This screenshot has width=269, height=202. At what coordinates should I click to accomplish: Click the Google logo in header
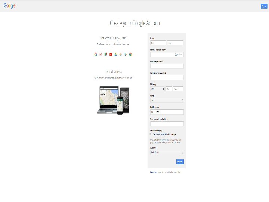(9, 6)
